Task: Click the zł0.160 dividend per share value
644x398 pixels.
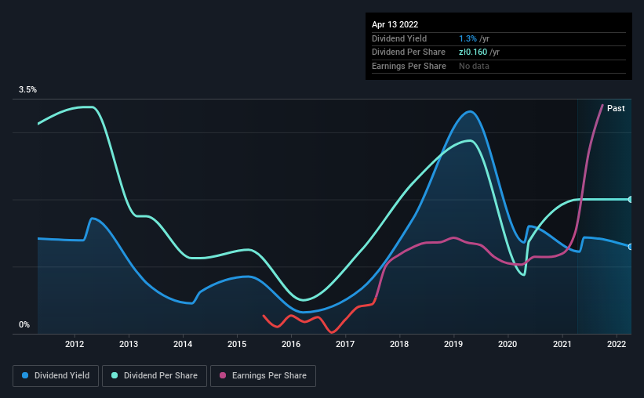Action: (473, 52)
